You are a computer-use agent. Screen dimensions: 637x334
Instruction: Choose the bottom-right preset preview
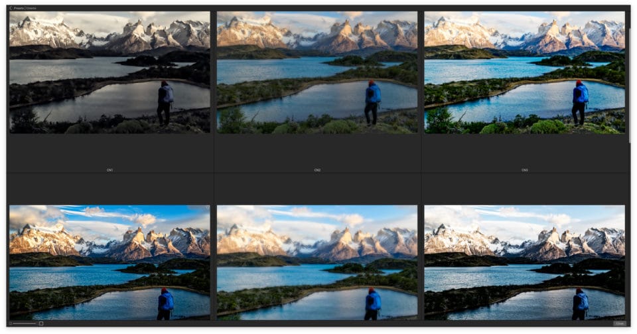[x=524, y=262]
